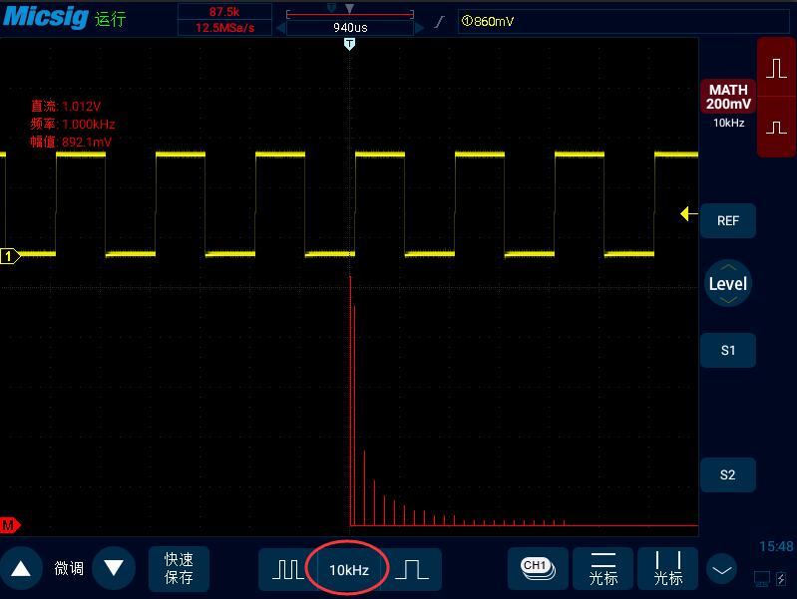This screenshot has width=797, height=599.
Task: Tap the fine-tune down arrow button
Action: 114,568
